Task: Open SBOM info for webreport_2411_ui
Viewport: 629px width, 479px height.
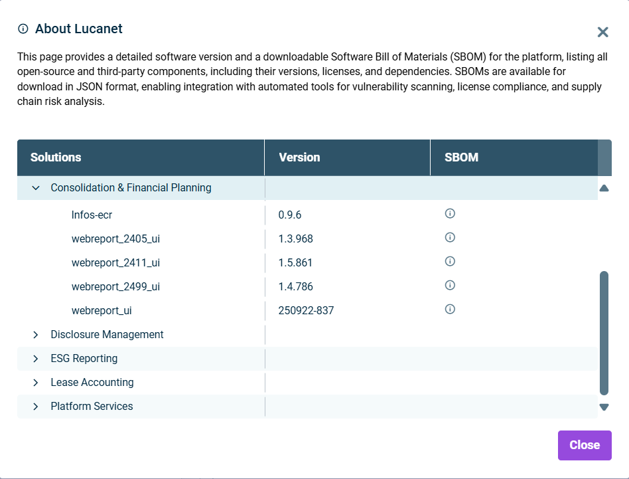Action: (450, 261)
